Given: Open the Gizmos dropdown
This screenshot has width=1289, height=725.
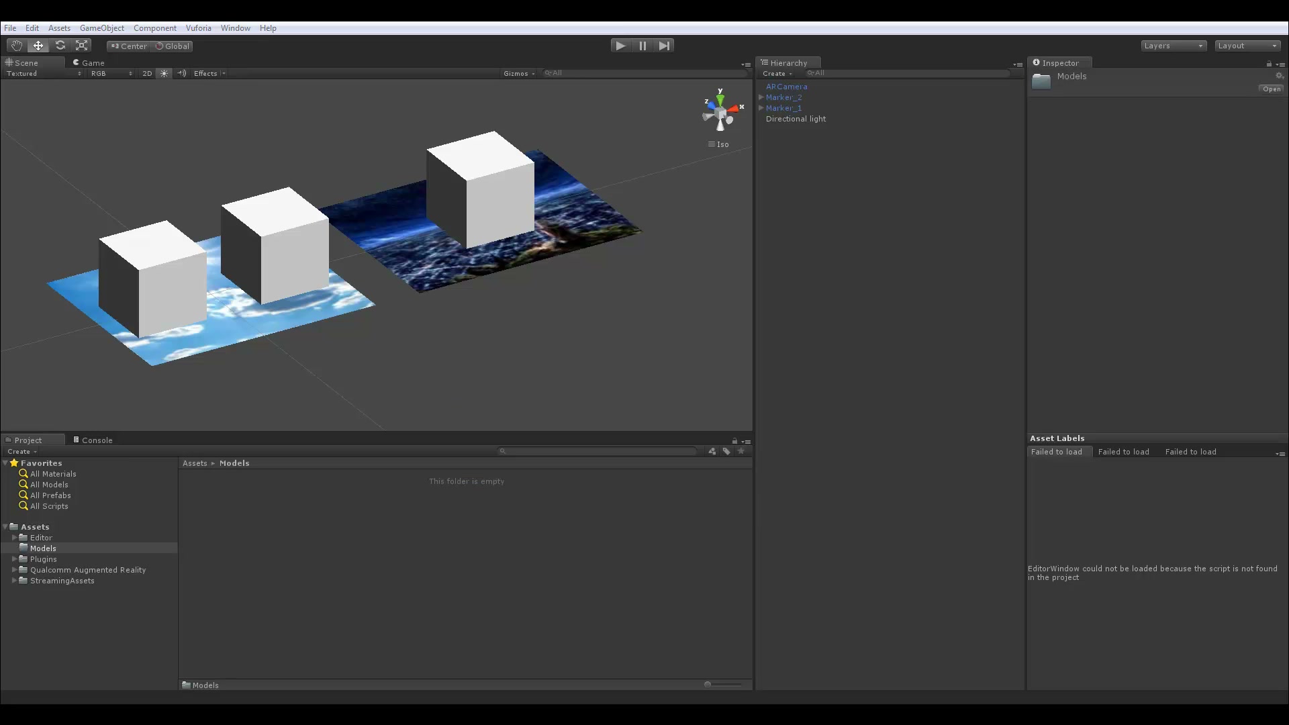Looking at the screenshot, I should click(x=519, y=73).
